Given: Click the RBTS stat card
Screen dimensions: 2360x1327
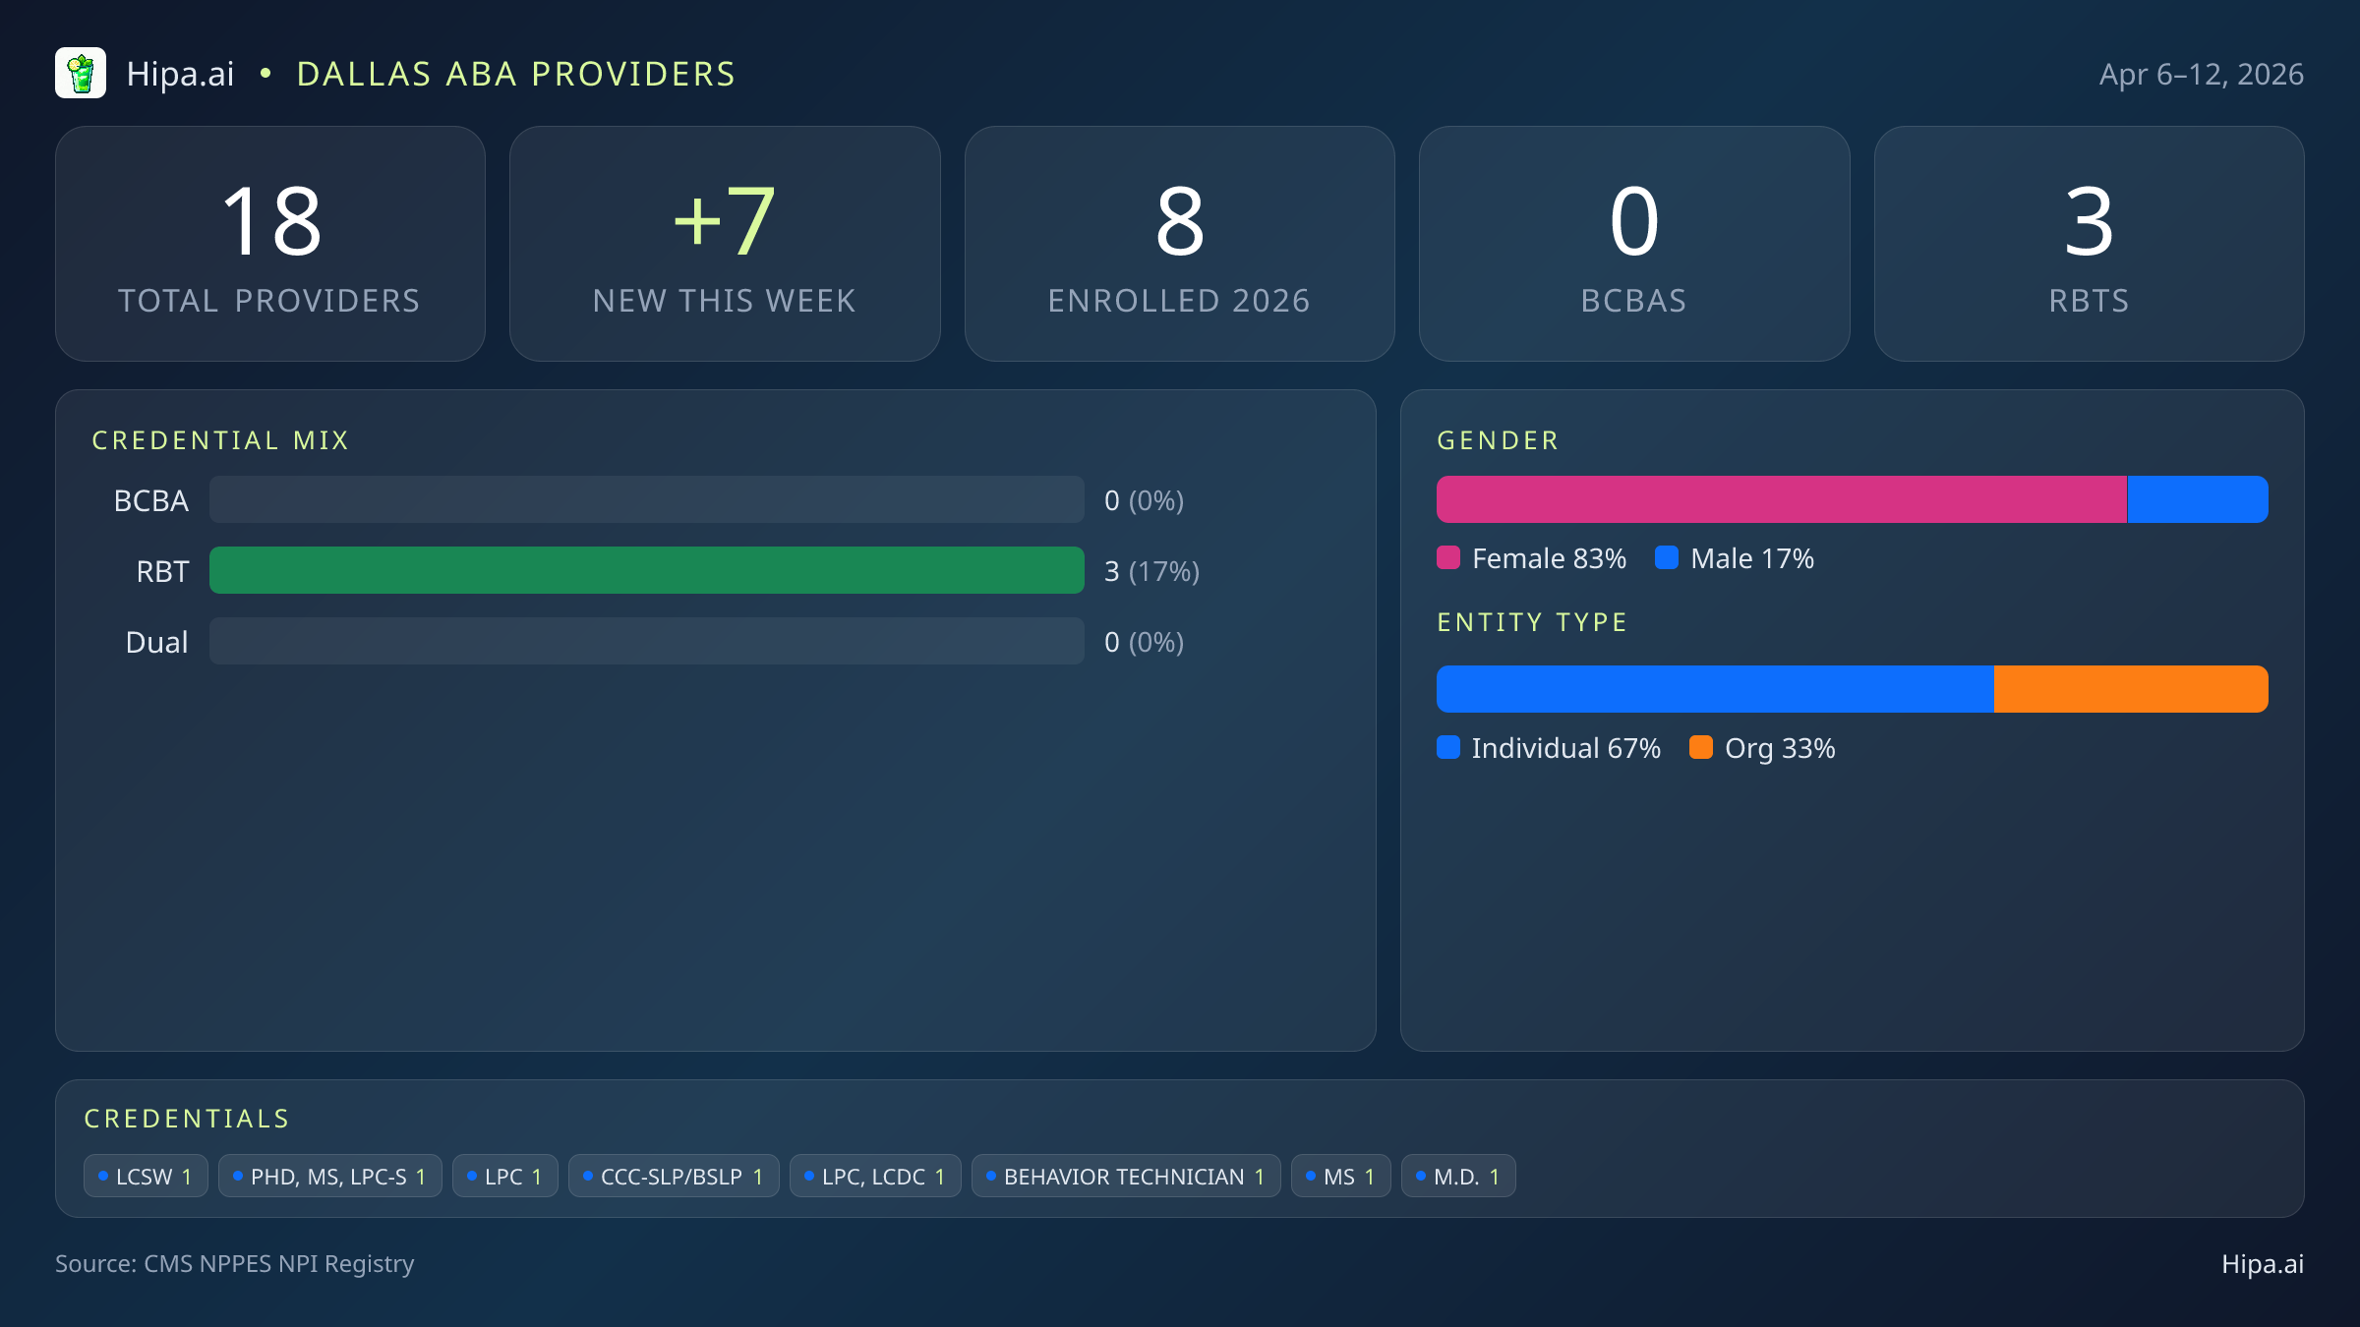Looking at the screenshot, I should pyautogui.click(x=2089, y=243).
